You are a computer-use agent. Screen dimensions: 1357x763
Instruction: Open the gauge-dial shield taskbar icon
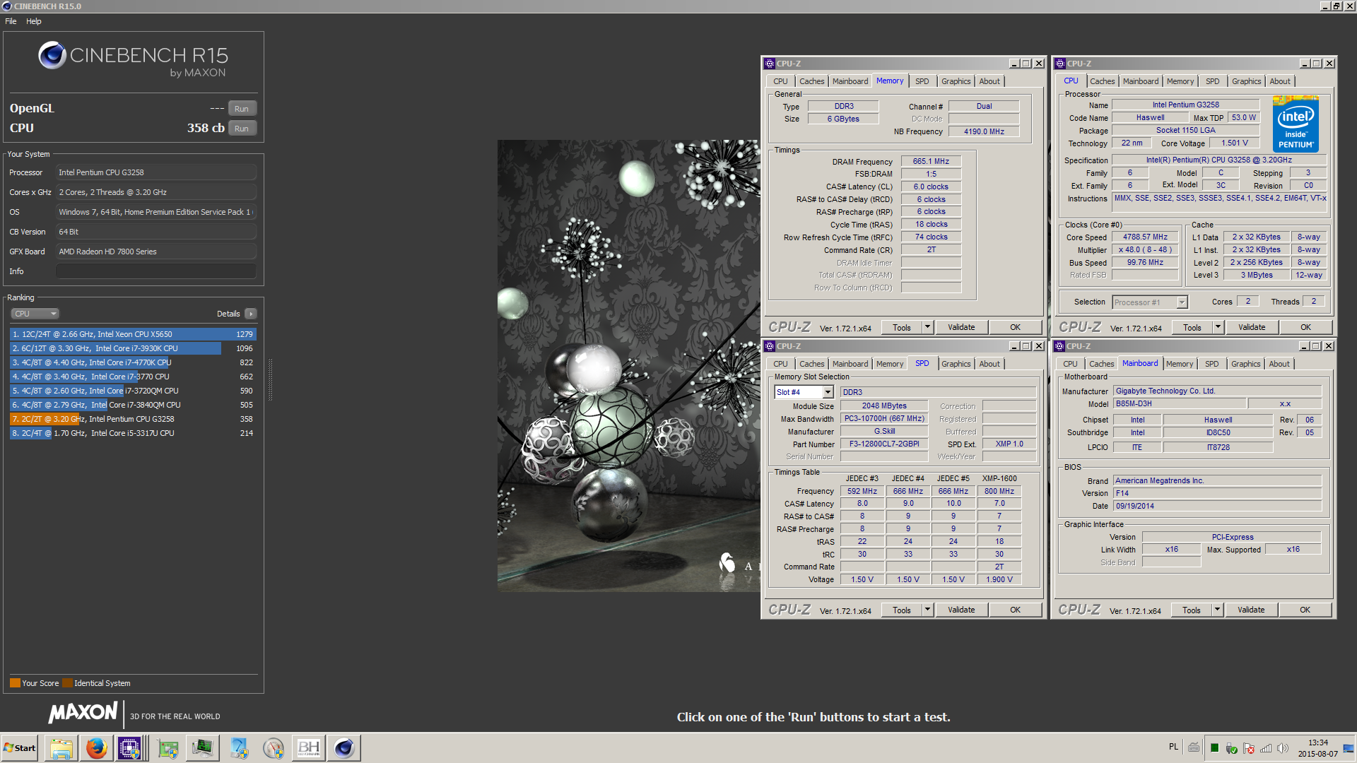[274, 748]
